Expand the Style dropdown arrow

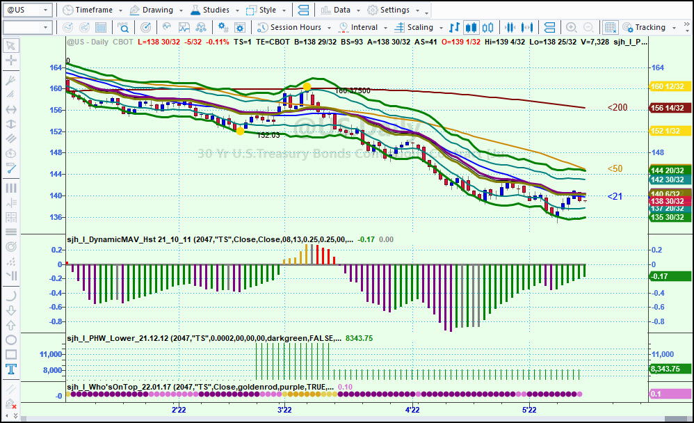click(x=284, y=10)
